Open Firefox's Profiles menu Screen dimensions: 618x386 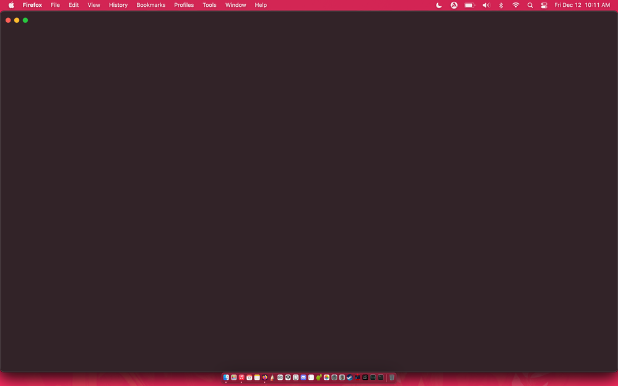184,5
